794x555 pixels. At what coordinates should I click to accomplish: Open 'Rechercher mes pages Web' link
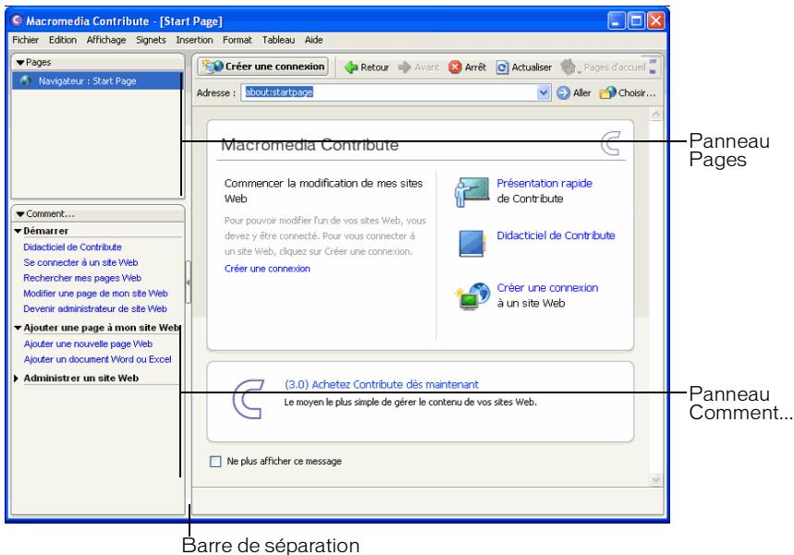(82, 278)
